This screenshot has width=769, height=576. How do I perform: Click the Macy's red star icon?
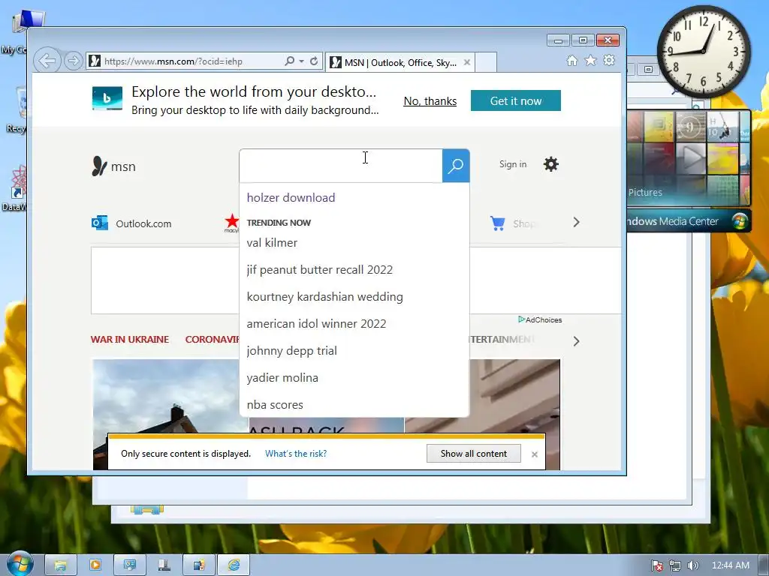pos(231,222)
